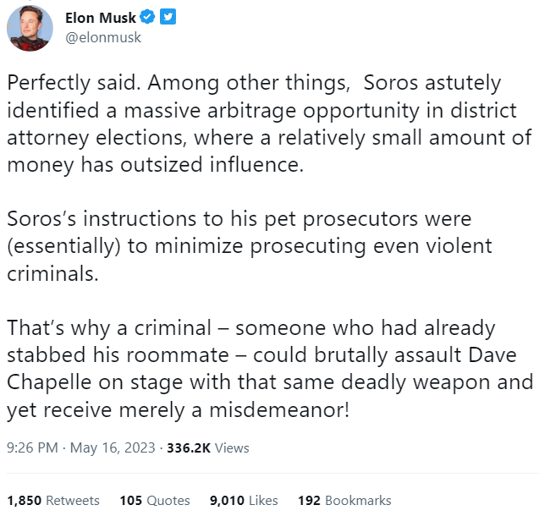539x516 pixels.
Task: View the 1,850 Retweets list
Action: click(53, 500)
